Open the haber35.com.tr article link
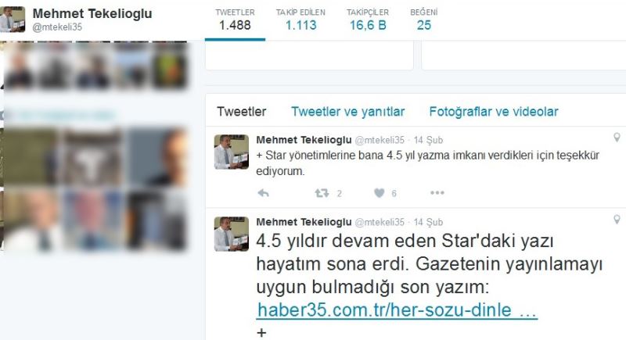The height and width of the screenshot is (340, 626). pyautogui.click(x=397, y=310)
